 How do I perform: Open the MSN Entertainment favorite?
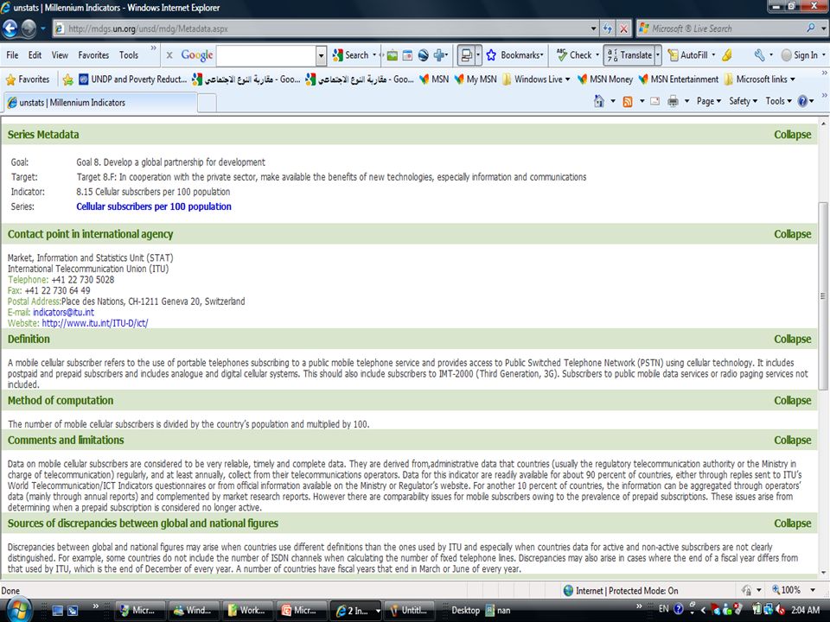[x=678, y=79]
